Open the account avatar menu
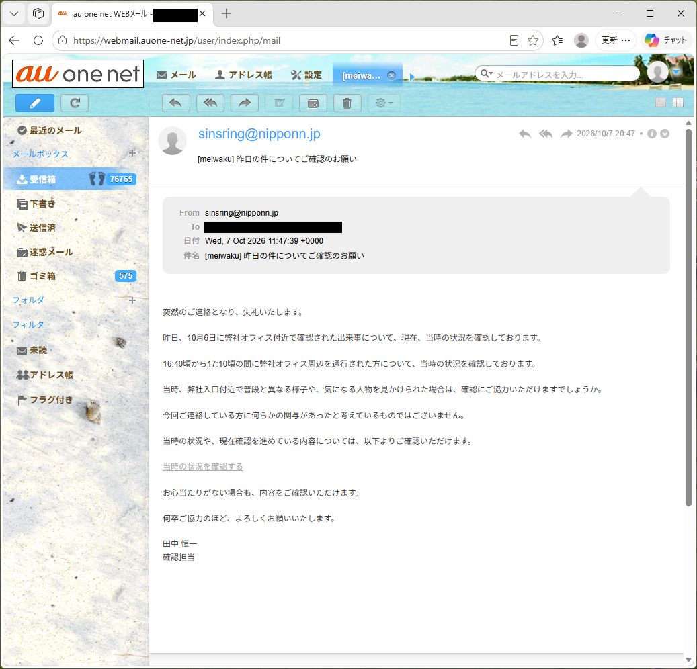 tap(658, 72)
